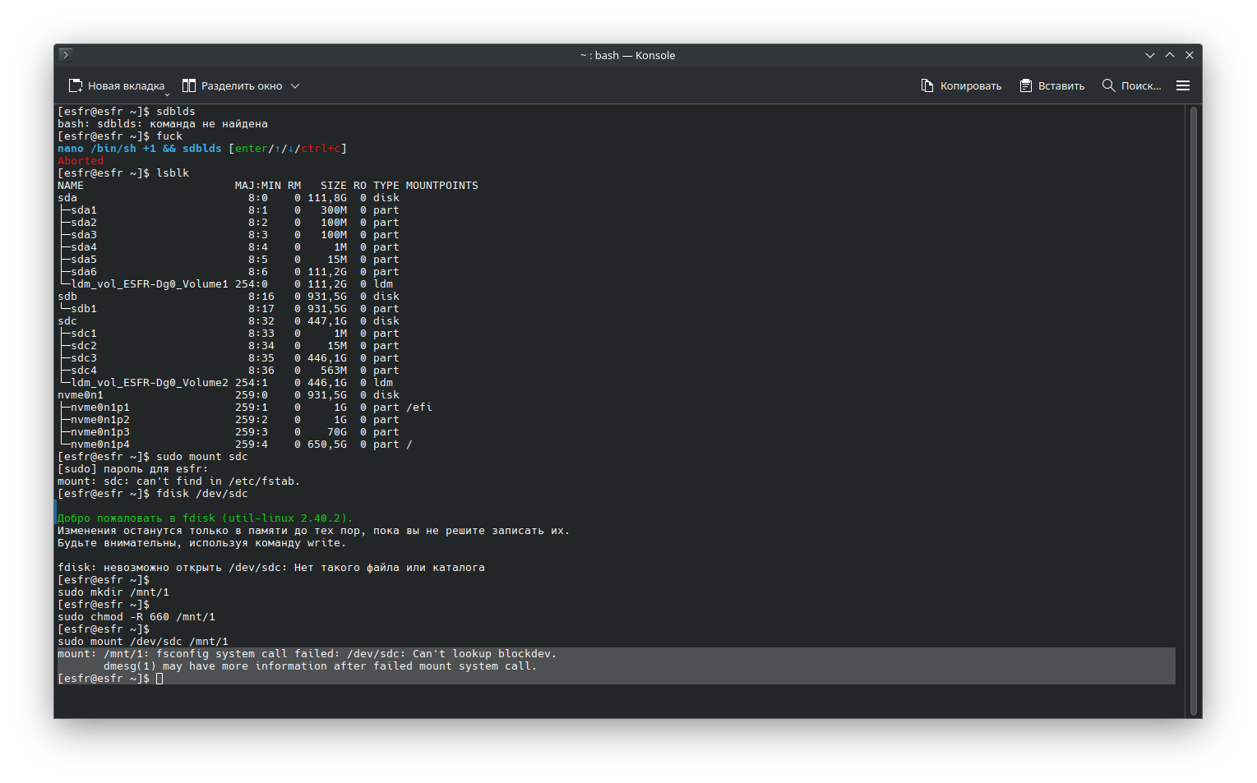Viewport: 1257px width, 783px height.
Task: Open search via the Поиск magnifier icon
Action: coord(1109,86)
